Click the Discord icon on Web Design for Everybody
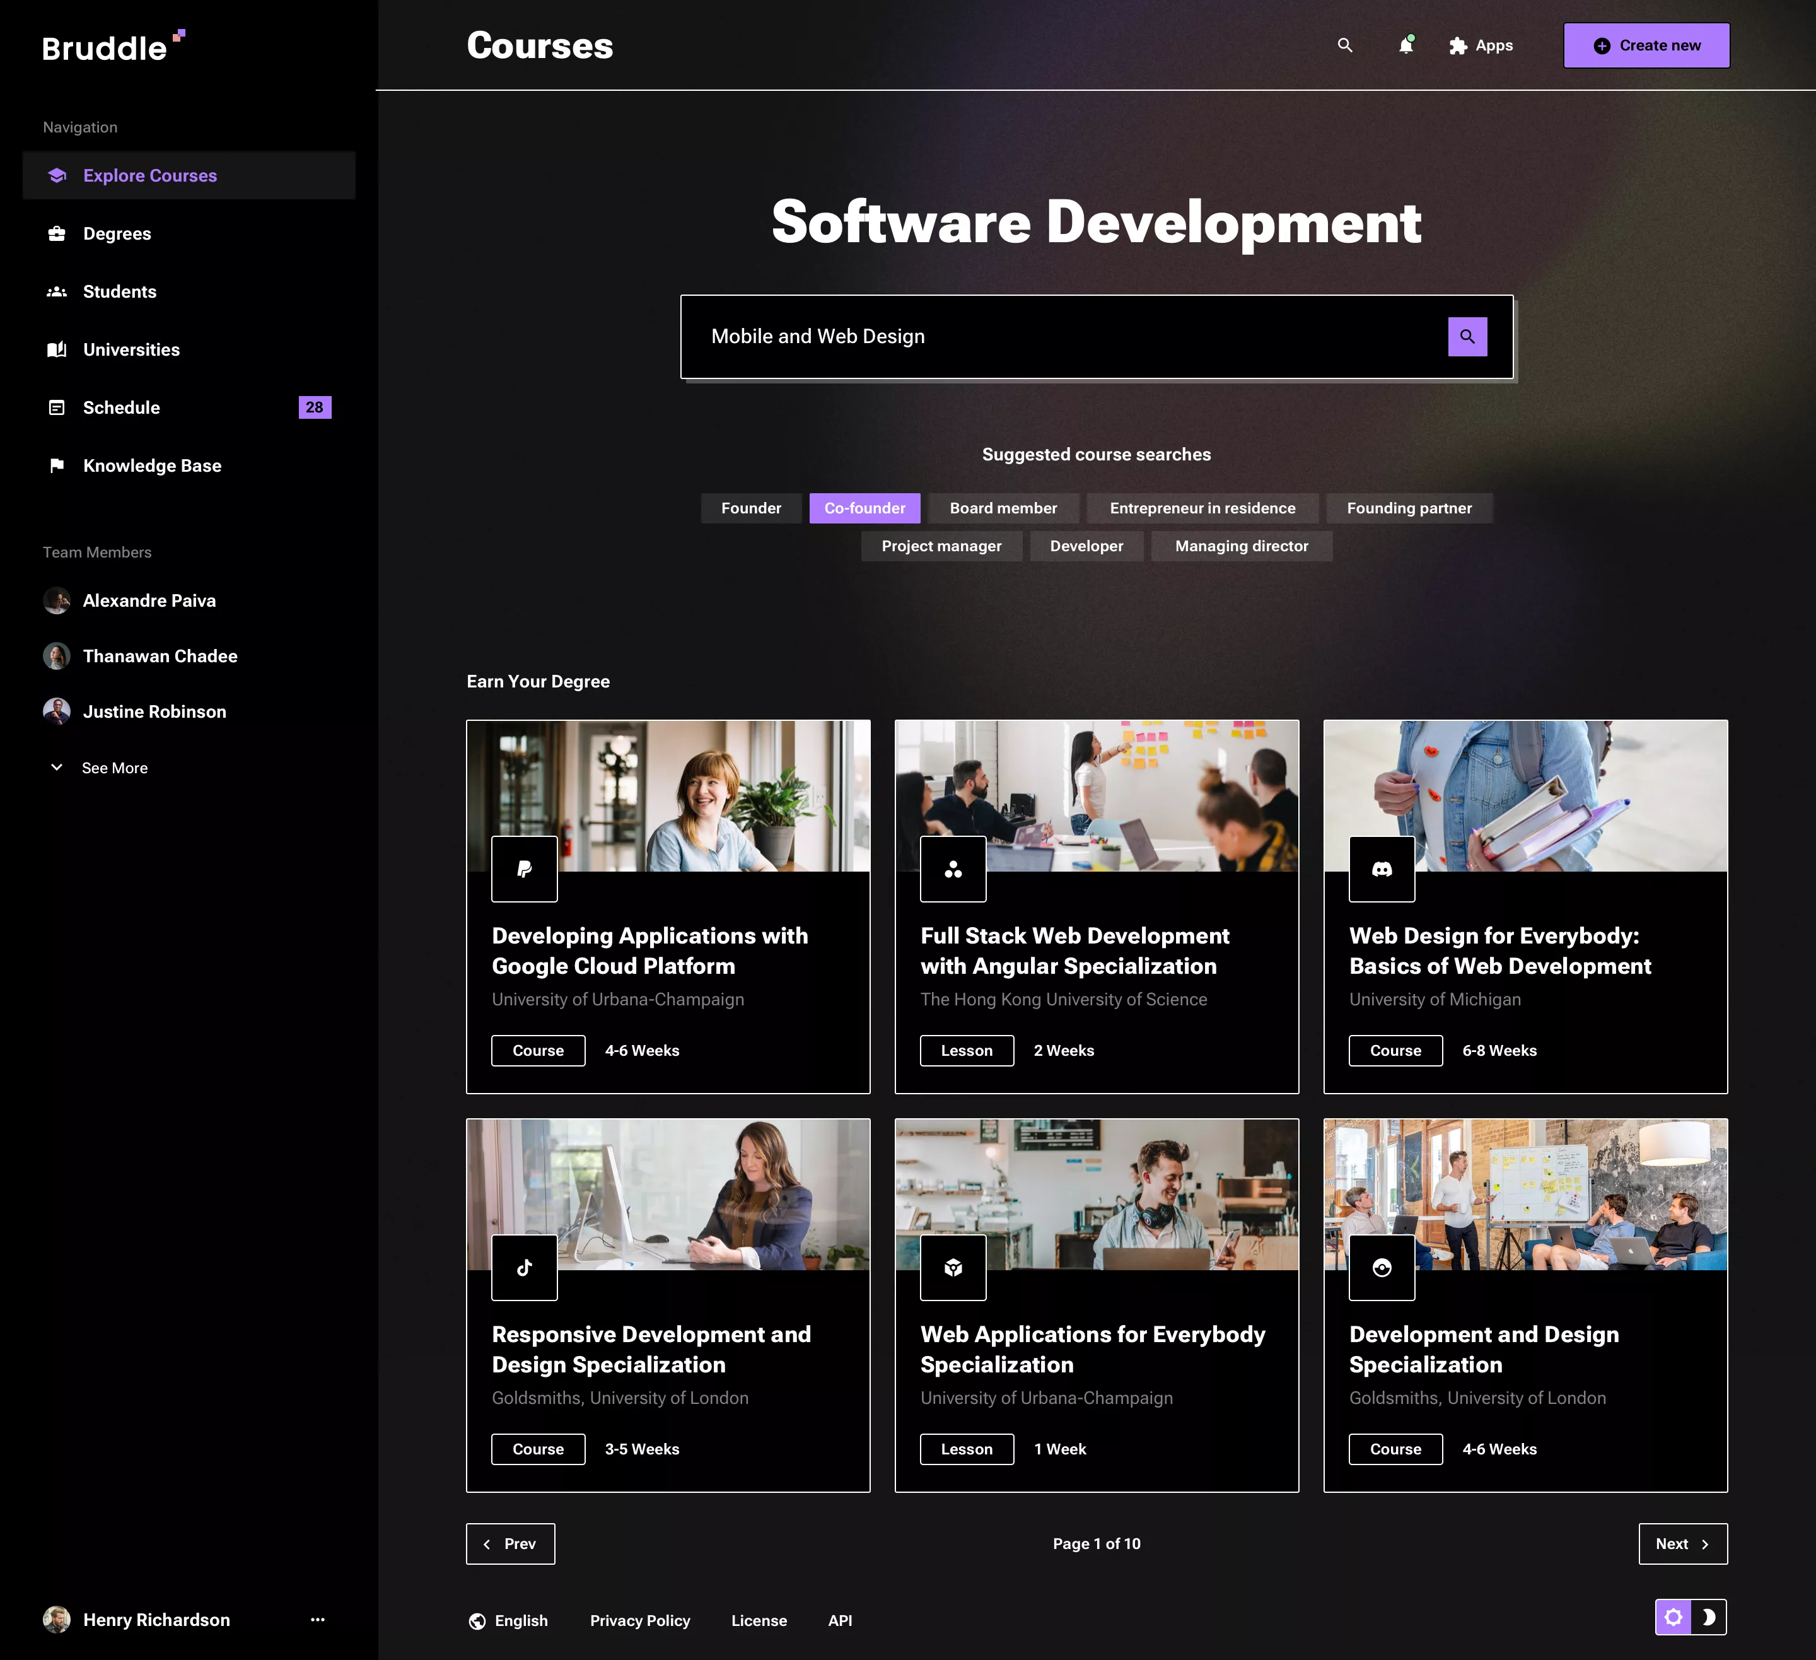1816x1660 pixels. (1382, 868)
